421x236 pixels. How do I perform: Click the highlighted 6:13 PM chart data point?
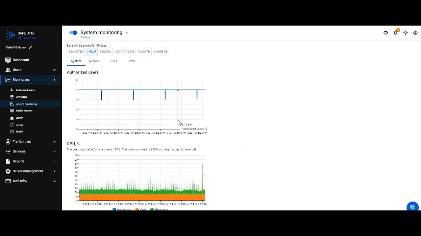(x=178, y=90)
